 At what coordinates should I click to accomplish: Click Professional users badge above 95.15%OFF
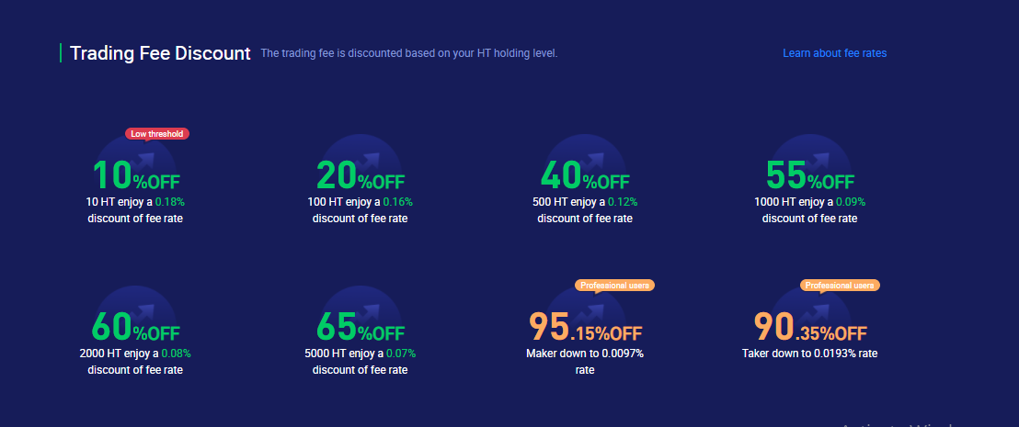pyautogui.click(x=614, y=285)
